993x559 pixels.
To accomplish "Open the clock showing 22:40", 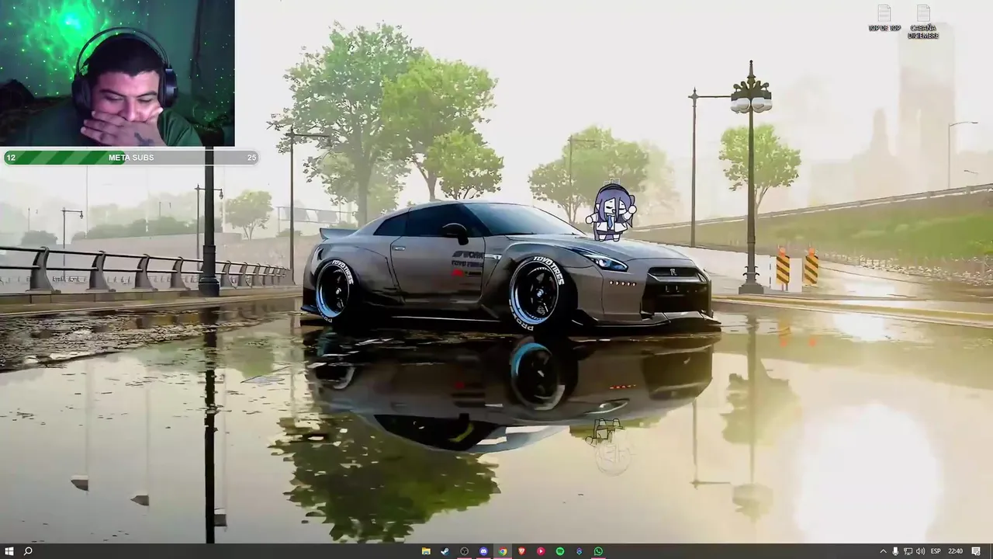I will click(x=955, y=551).
